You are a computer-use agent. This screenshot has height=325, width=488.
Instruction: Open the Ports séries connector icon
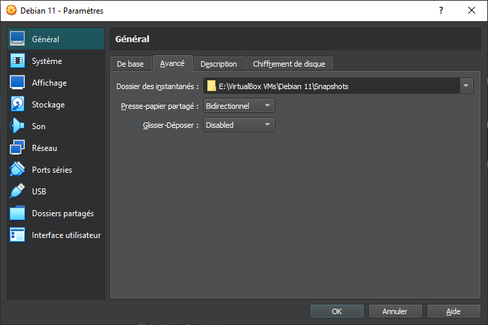click(x=18, y=169)
